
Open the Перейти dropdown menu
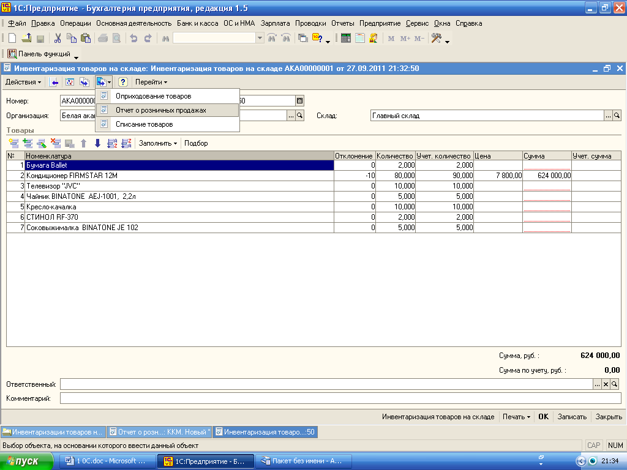point(151,83)
